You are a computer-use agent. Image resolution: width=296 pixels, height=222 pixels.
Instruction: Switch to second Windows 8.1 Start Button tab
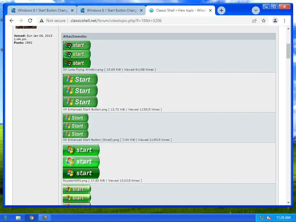pyautogui.click(x=111, y=10)
